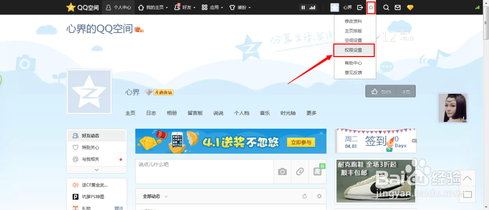Click the back-to-top up arrow button
This screenshot has height=210, width=489.
(x=467, y=178)
